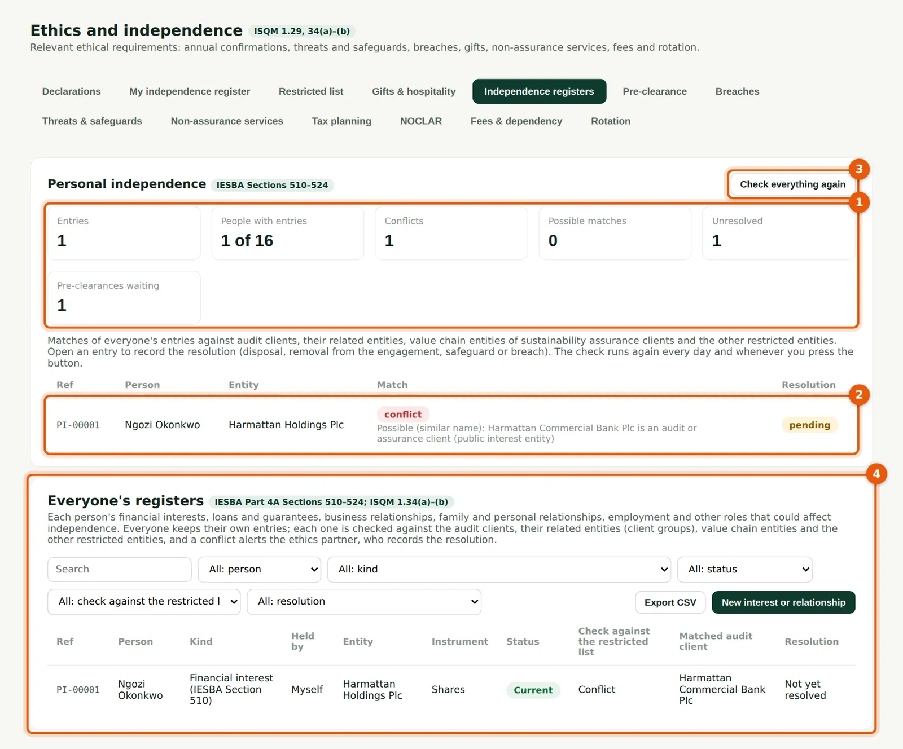Click the Kind column header in Everyone's registers

click(x=201, y=641)
